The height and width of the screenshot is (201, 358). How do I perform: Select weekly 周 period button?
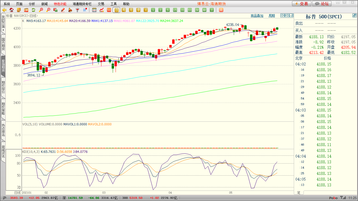tap(124, 10)
